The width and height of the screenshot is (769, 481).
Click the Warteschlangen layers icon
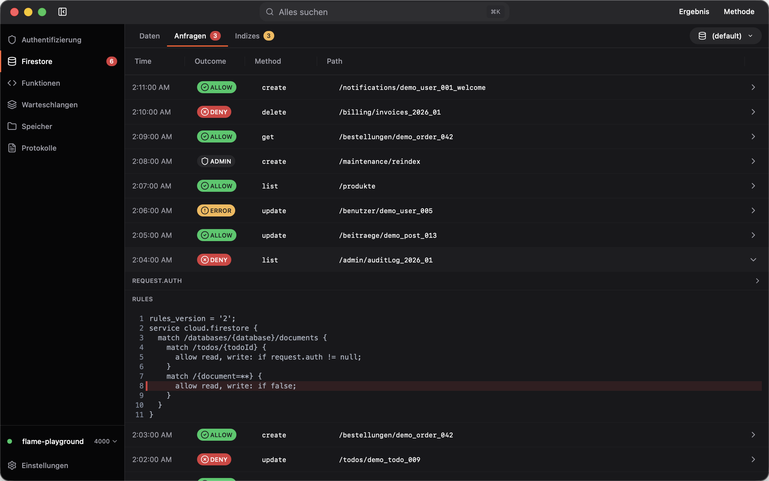tap(12, 105)
